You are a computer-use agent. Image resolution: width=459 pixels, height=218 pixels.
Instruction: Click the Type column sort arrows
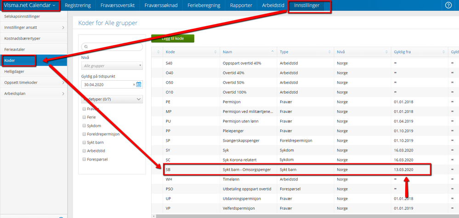329,52
